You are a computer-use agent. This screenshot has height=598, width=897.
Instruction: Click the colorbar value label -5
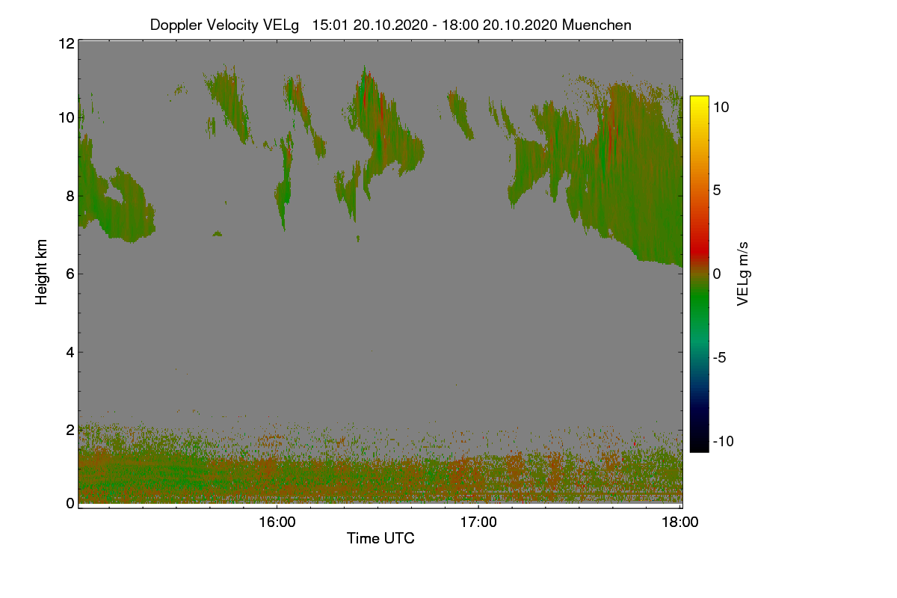coord(719,357)
